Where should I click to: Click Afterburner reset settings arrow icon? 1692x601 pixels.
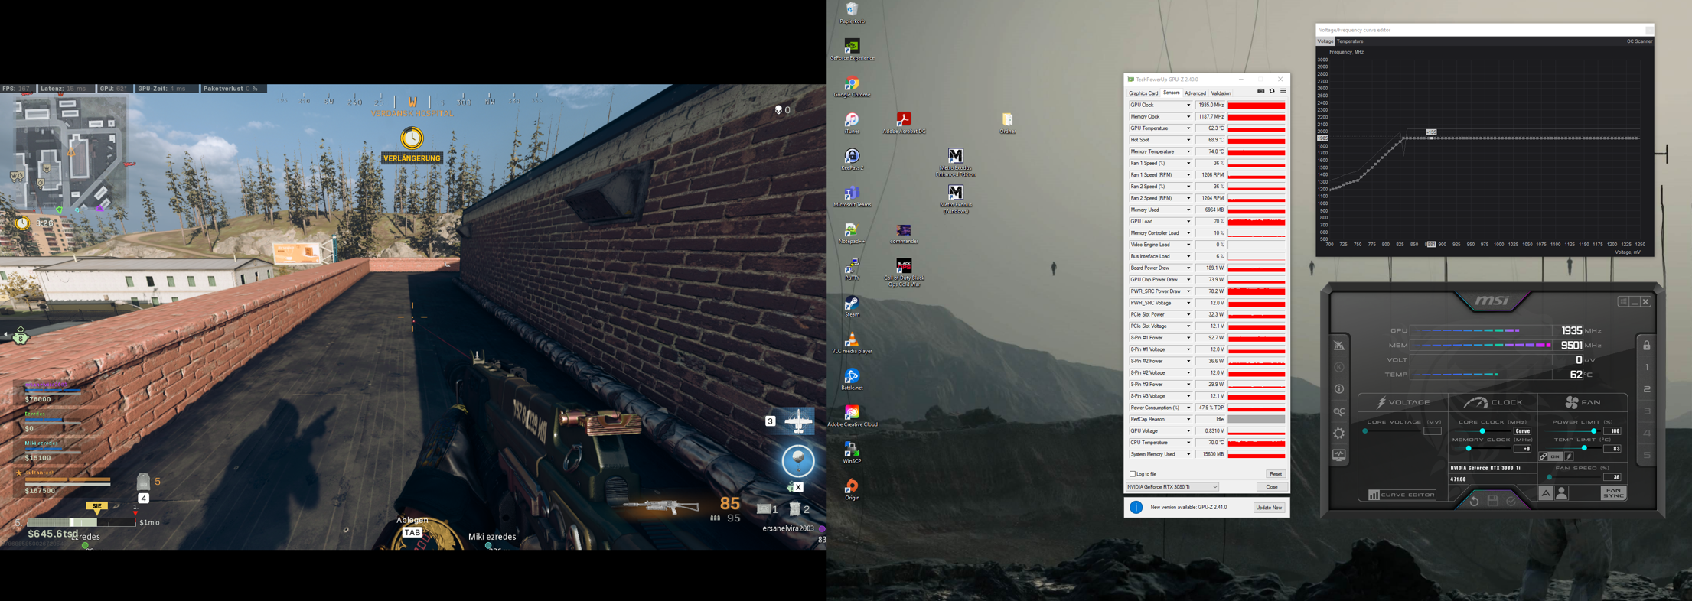[x=1474, y=501]
